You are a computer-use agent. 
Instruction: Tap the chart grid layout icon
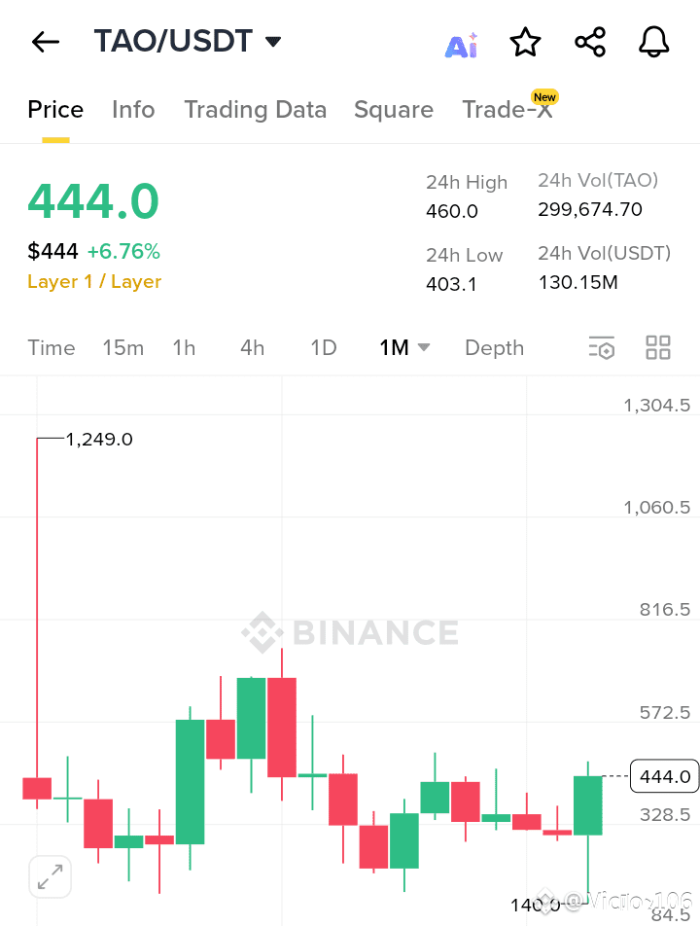click(x=657, y=347)
